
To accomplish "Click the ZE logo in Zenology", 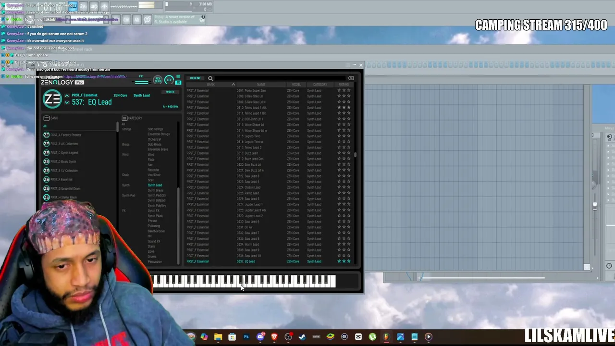I will [x=52, y=99].
